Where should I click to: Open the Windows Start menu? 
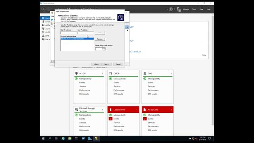(x=43, y=139)
